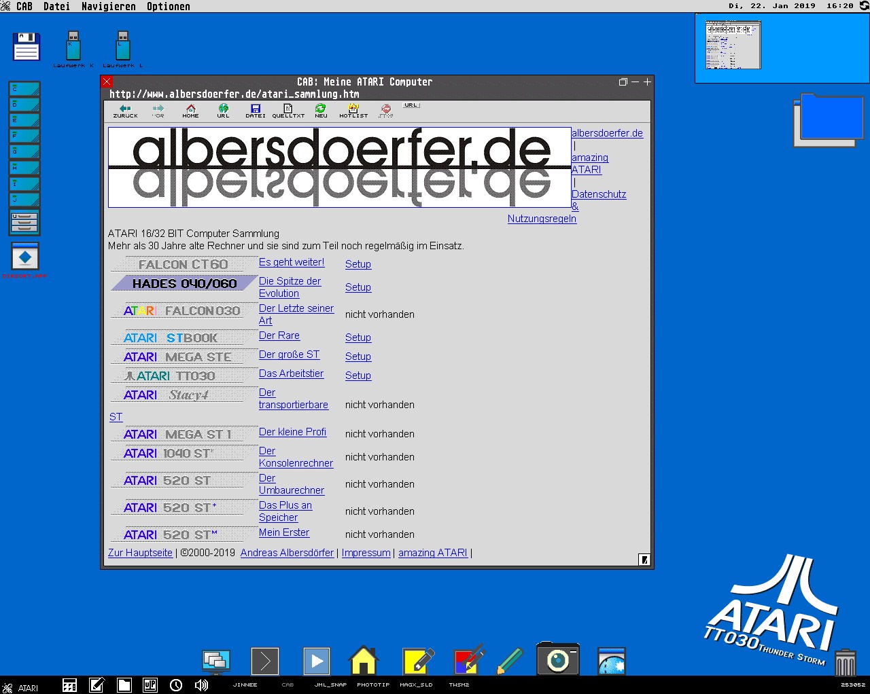
Task: Open Setup link for HADES 040/060
Action: coord(358,287)
